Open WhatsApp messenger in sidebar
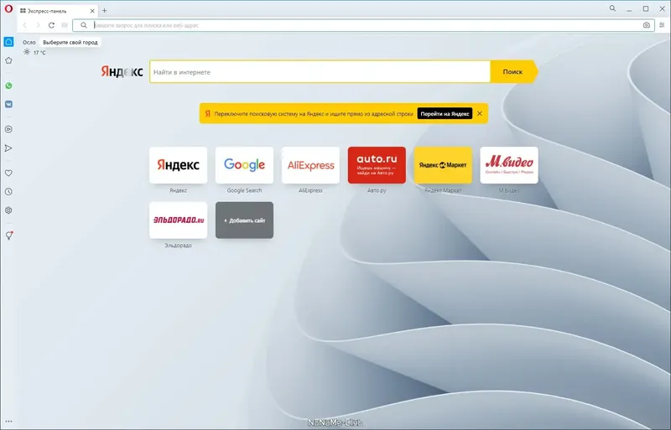Image resolution: width=671 pixels, height=430 pixels. click(8, 85)
